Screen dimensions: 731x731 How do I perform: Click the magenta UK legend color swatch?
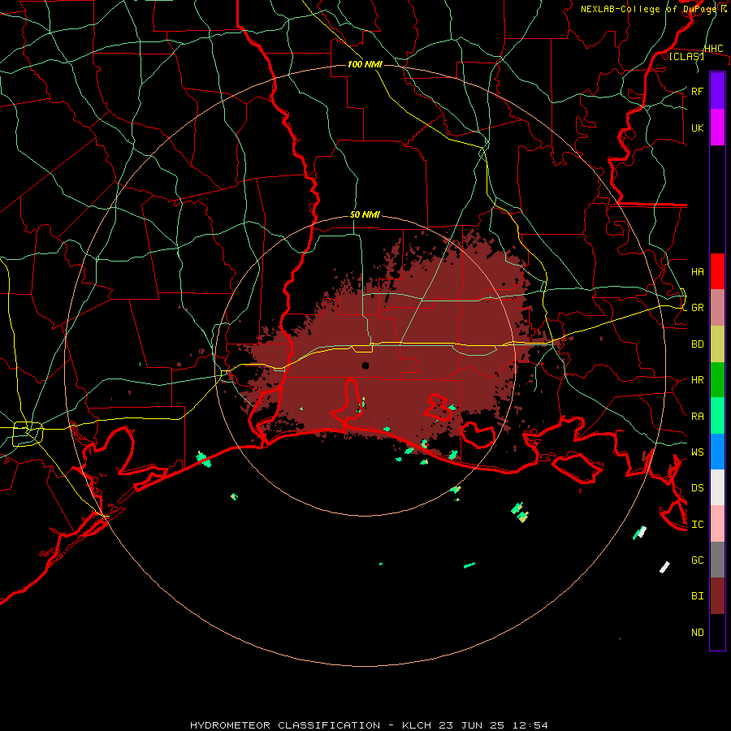(x=717, y=128)
